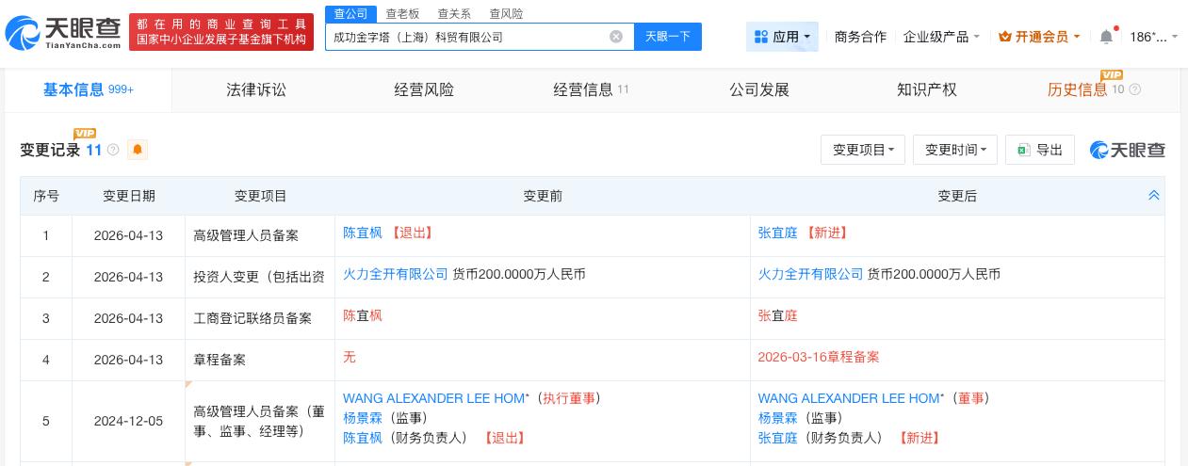Click the help icon beside 变更记录 11
Image resolution: width=1188 pixels, height=466 pixels.
(113, 150)
